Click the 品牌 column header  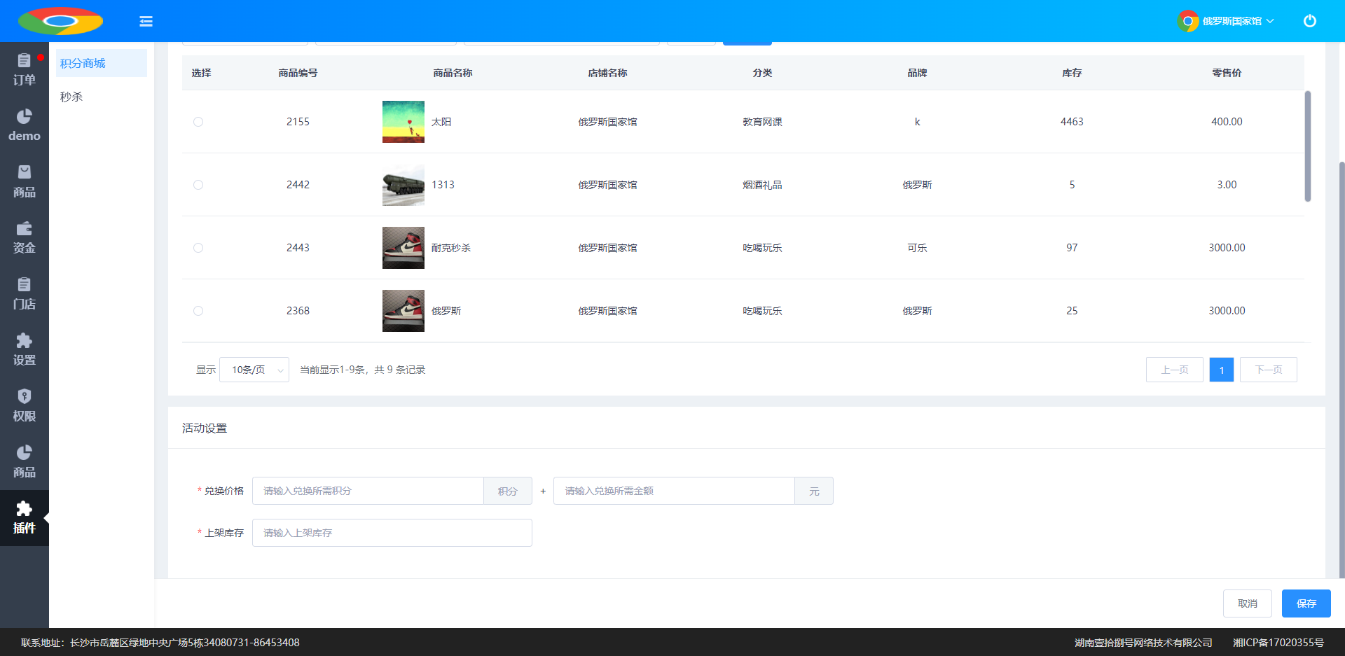tap(917, 73)
